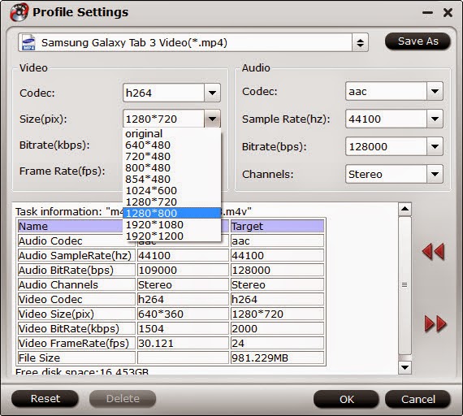Open the audio Sample Rate dropdown
The height and width of the screenshot is (416, 463).
pyautogui.click(x=435, y=119)
